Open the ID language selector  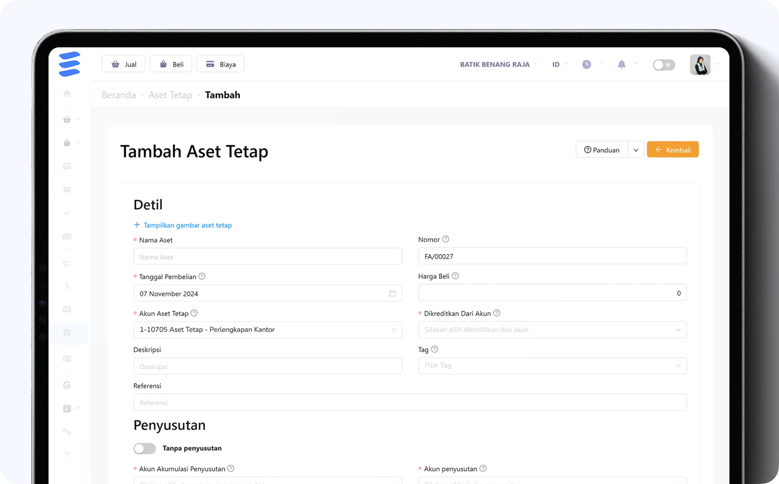[560, 64]
